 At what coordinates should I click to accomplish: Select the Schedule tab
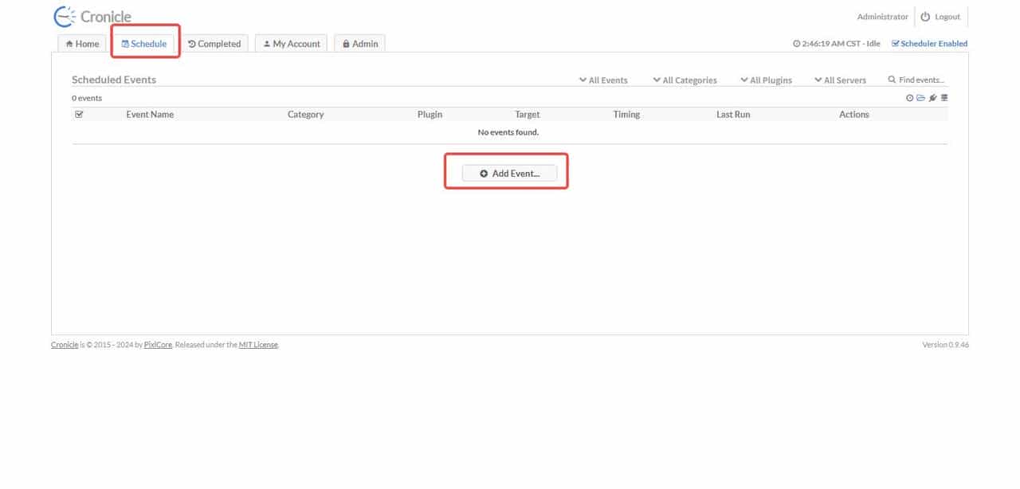144,44
